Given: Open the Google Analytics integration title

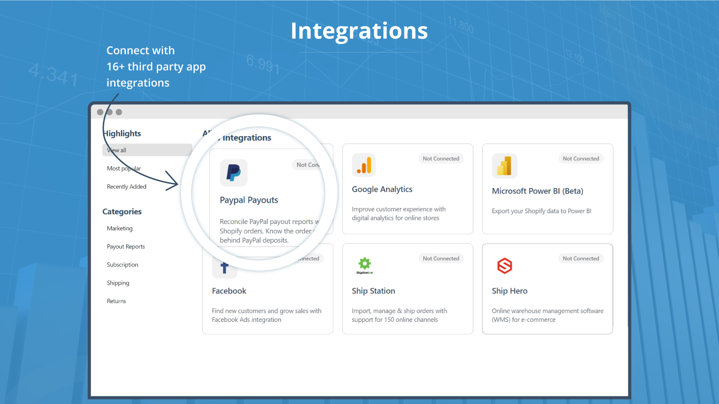Looking at the screenshot, I should pyautogui.click(x=382, y=189).
